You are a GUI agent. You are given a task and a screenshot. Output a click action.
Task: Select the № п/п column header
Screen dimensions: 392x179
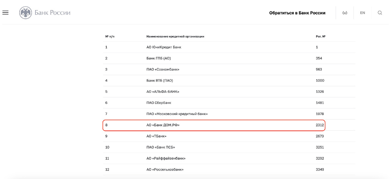tap(110, 36)
